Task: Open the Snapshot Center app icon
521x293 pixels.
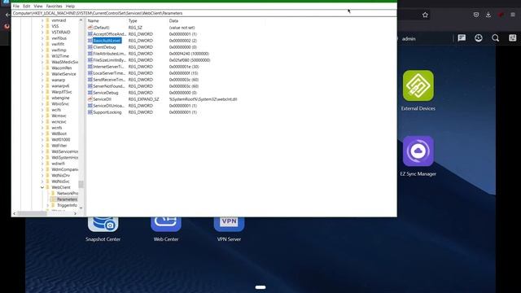Action: [x=103, y=225]
